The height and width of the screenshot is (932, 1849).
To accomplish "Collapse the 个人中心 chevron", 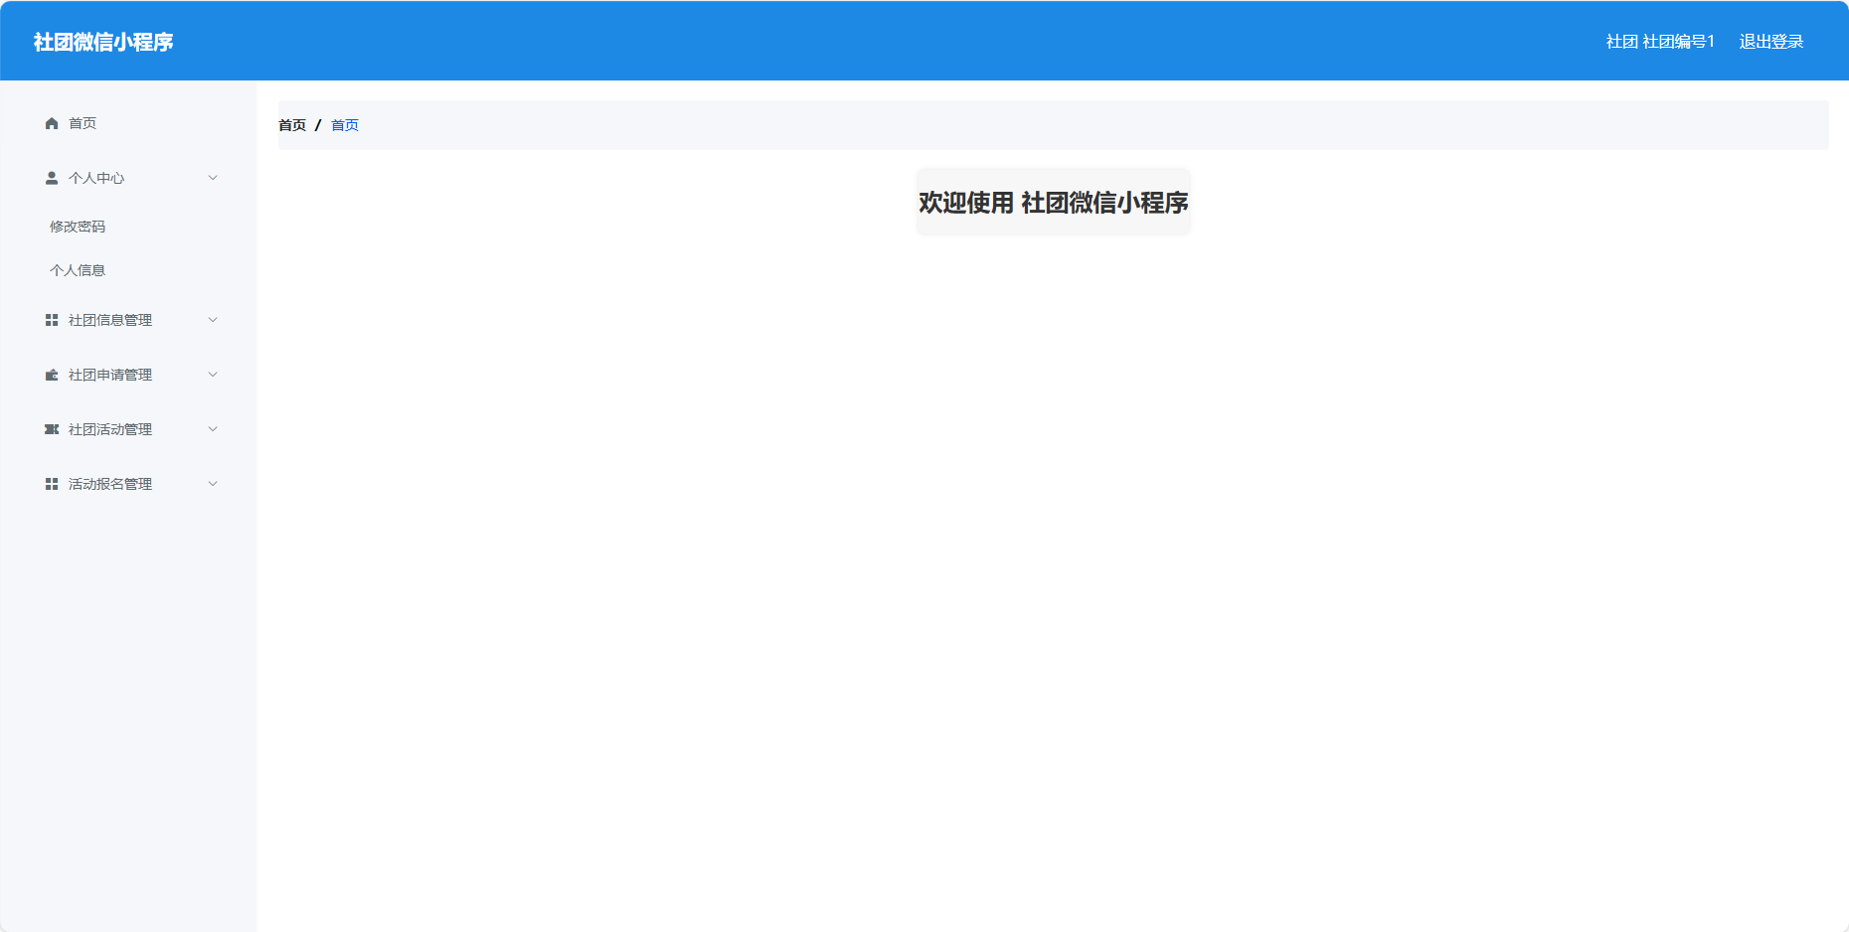I will tap(213, 178).
